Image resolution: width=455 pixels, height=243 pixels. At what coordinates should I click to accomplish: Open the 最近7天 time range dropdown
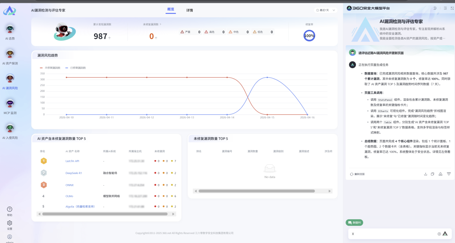point(325,10)
